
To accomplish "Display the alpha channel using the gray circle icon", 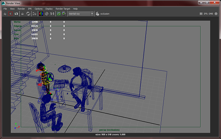I will click(x=47, y=14).
